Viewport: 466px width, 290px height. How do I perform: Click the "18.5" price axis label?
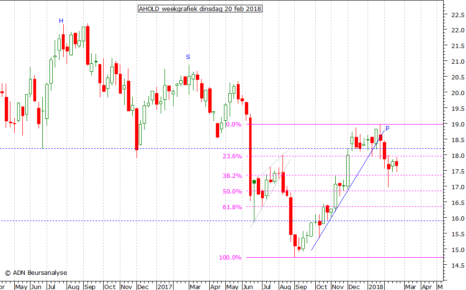point(457,140)
